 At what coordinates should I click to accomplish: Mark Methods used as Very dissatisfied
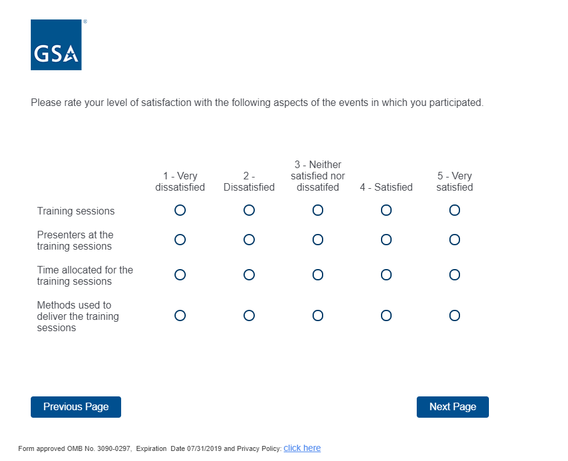click(180, 315)
